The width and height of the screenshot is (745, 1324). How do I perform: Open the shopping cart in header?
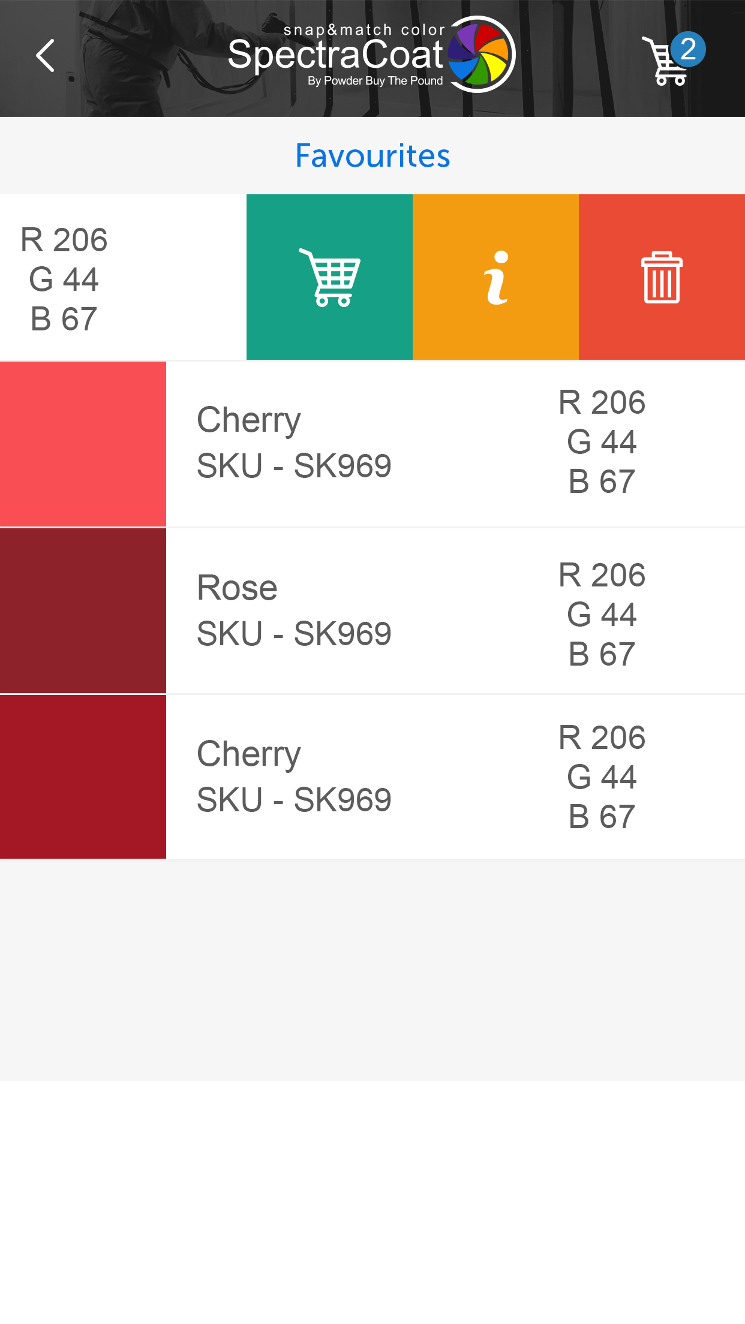click(665, 62)
